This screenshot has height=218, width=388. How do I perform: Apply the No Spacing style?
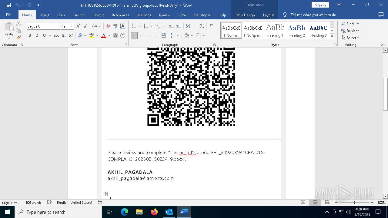(253, 31)
